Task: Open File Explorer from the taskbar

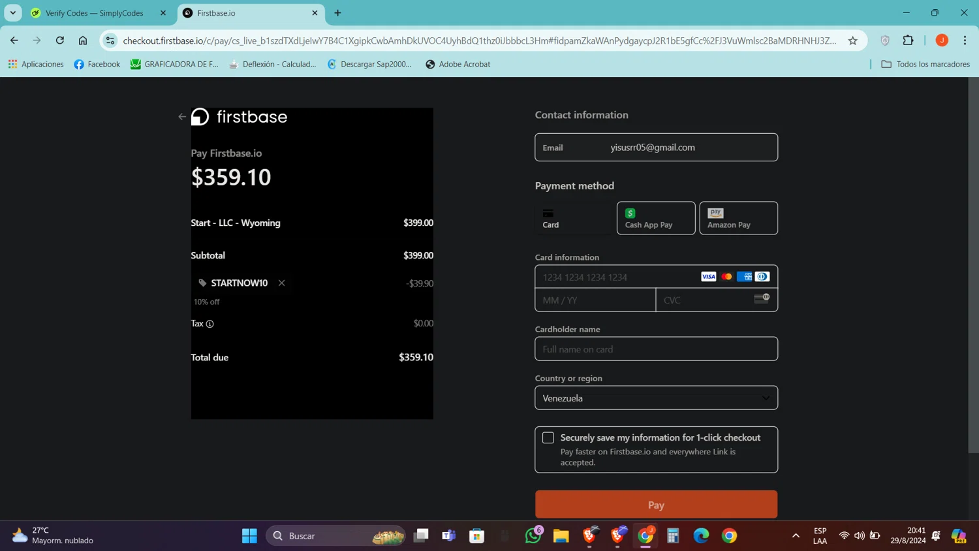Action: coord(561,536)
